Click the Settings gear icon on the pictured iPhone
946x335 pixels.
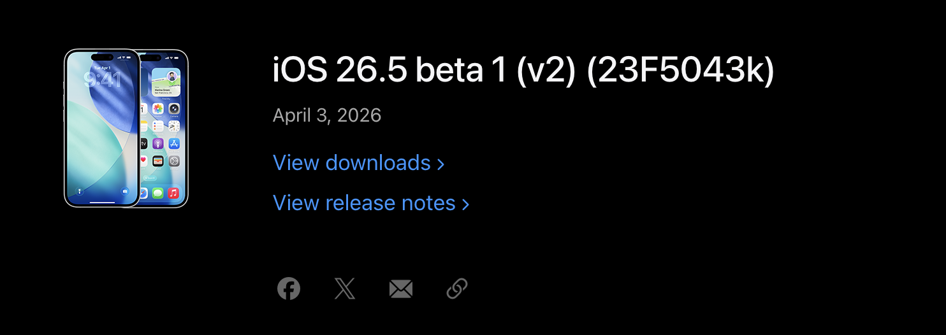pyautogui.click(x=174, y=160)
